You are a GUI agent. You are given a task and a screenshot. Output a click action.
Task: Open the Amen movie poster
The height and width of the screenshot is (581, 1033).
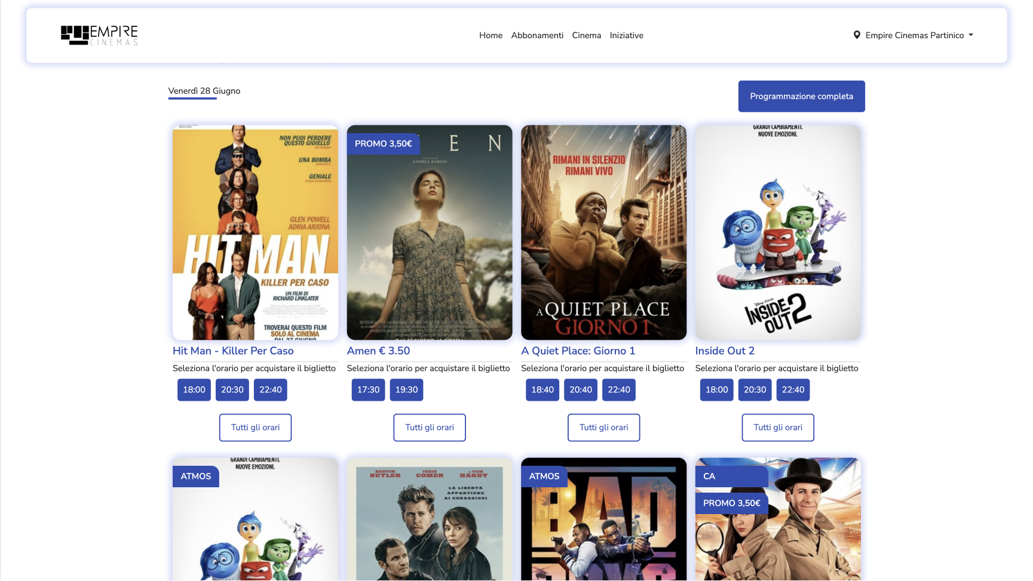[430, 232]
